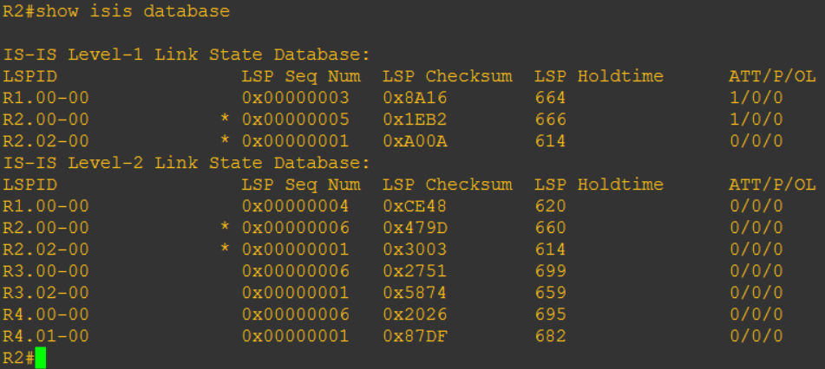Click the checksum value 0x5874
The width and height of the screenshot is (825, 369).
click(415, 293)
